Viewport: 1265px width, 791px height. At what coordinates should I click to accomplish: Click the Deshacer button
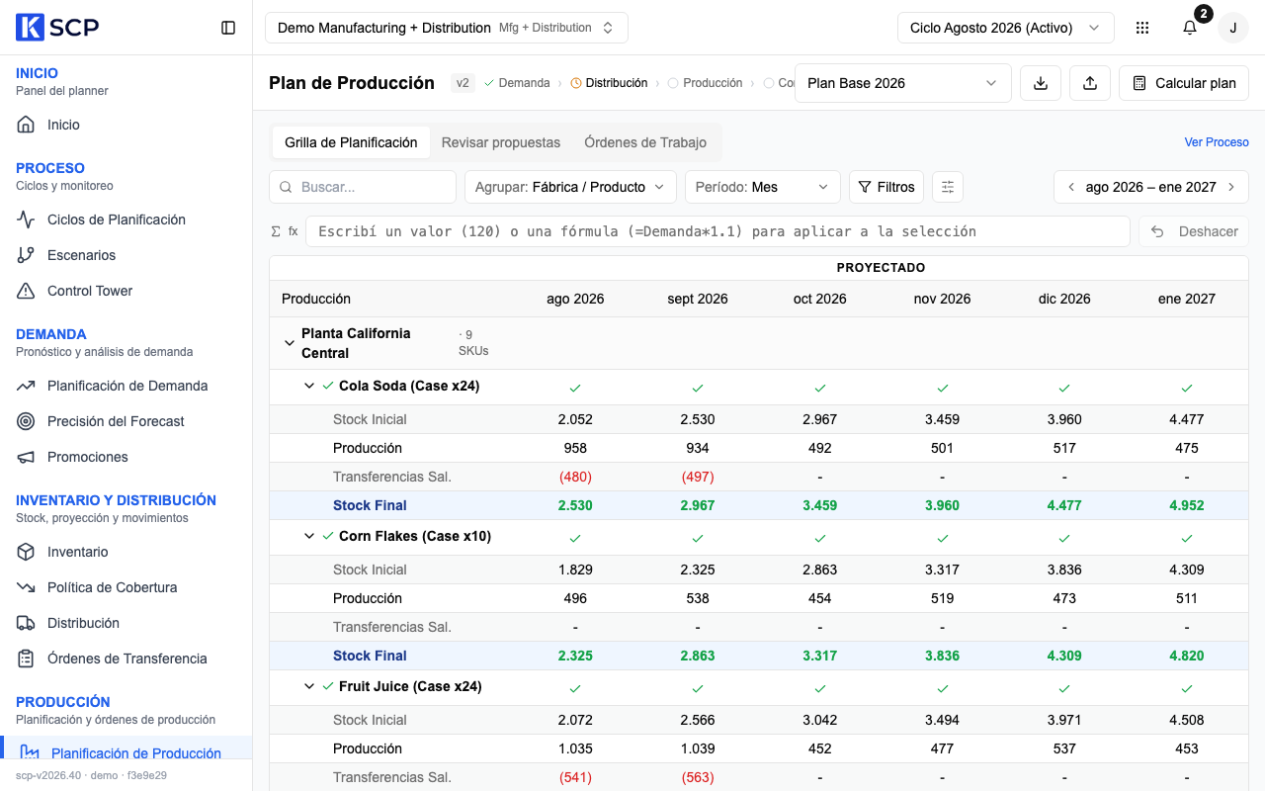click(x=1194, y=231)
